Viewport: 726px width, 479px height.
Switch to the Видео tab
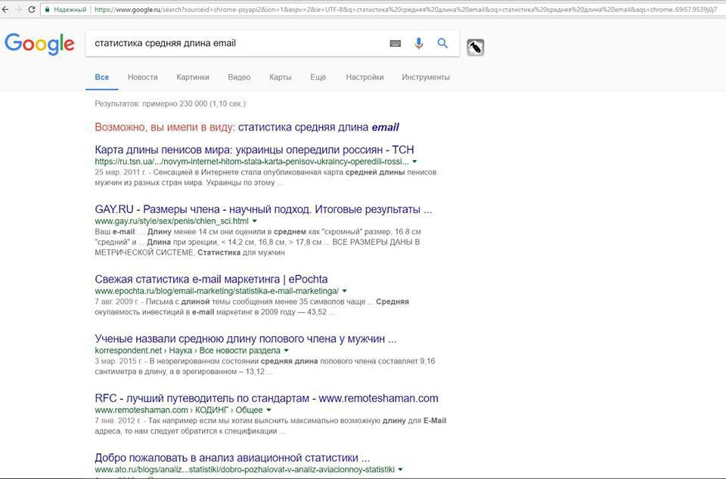point(239,77)
